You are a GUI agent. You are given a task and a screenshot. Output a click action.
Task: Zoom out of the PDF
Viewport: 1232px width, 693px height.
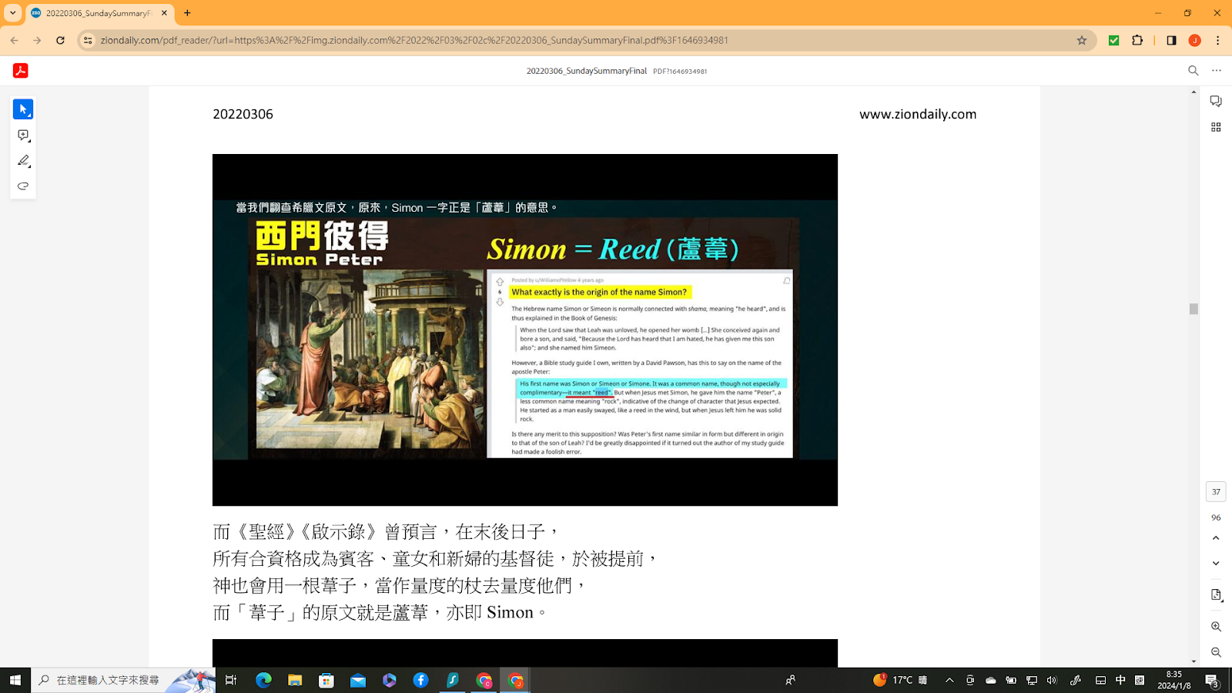pyautogui.click(x=1216, y=652)
